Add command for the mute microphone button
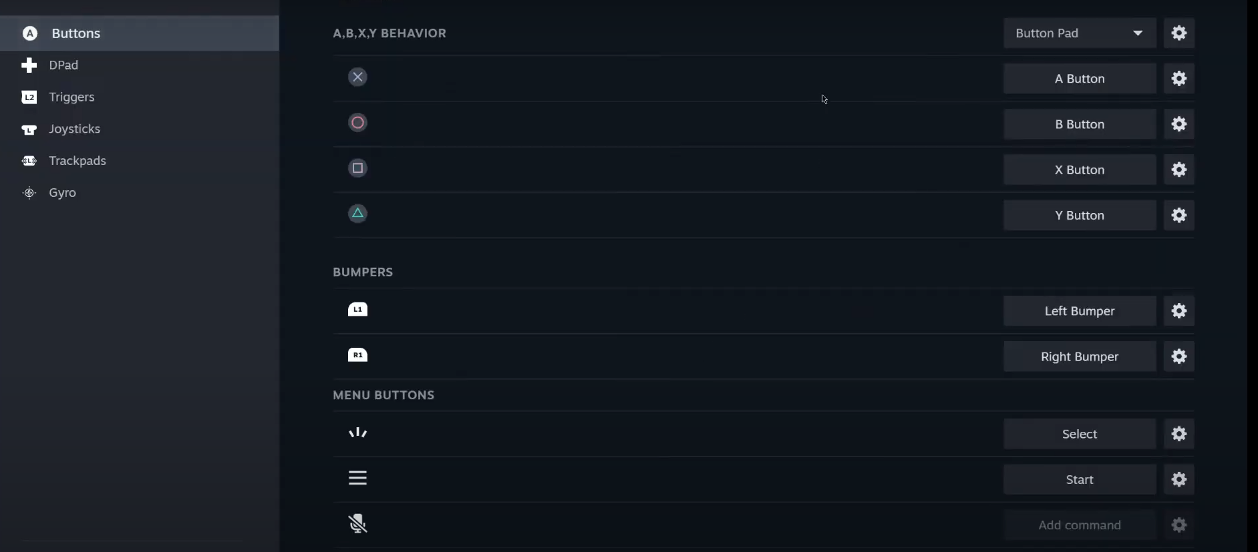 [1080, 525]
